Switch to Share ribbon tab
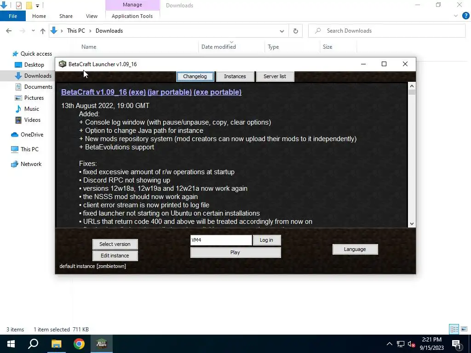 tap(66, 16)
